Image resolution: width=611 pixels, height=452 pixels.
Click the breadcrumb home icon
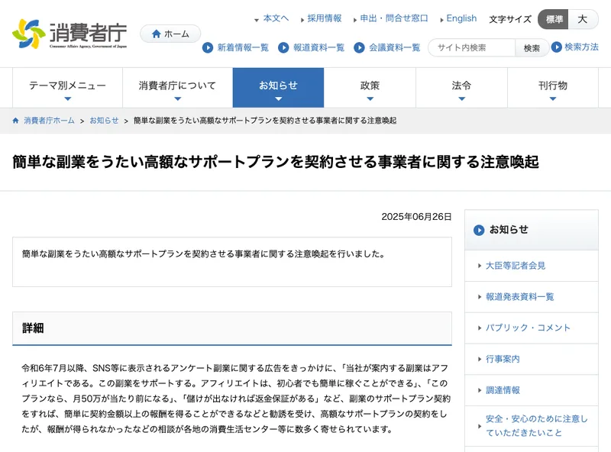tap(15, 121)
